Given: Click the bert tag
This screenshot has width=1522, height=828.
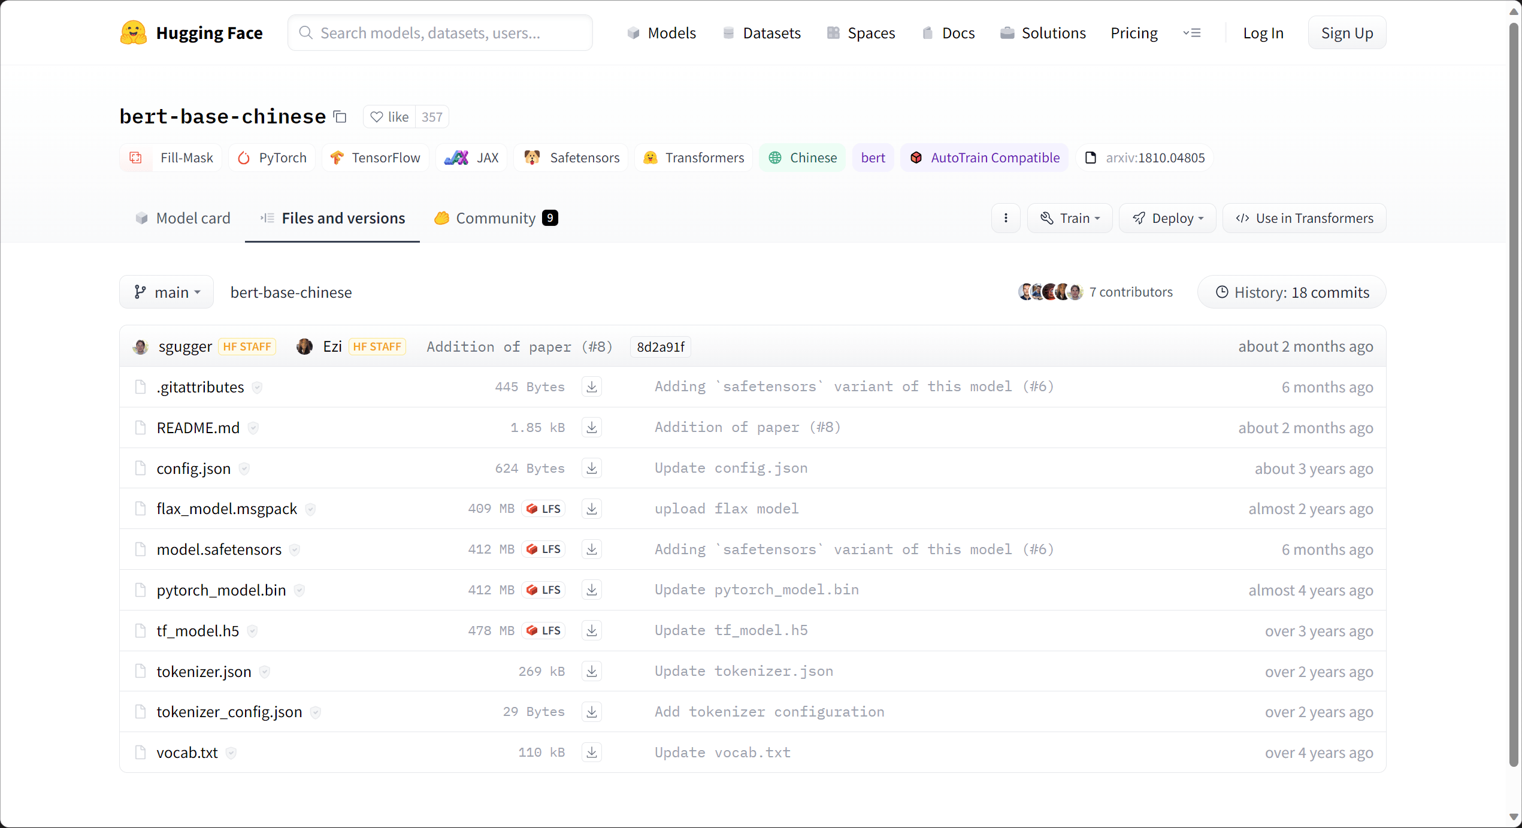Looking at the screenshot, I should (873, 158).
